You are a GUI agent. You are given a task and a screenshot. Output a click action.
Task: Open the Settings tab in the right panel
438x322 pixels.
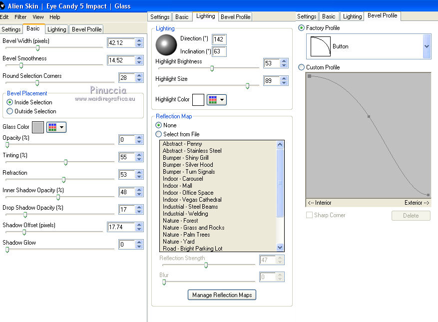pos(307,16)
